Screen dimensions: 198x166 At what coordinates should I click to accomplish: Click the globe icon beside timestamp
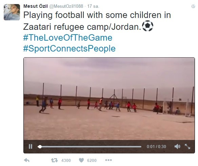pos(193,6)
